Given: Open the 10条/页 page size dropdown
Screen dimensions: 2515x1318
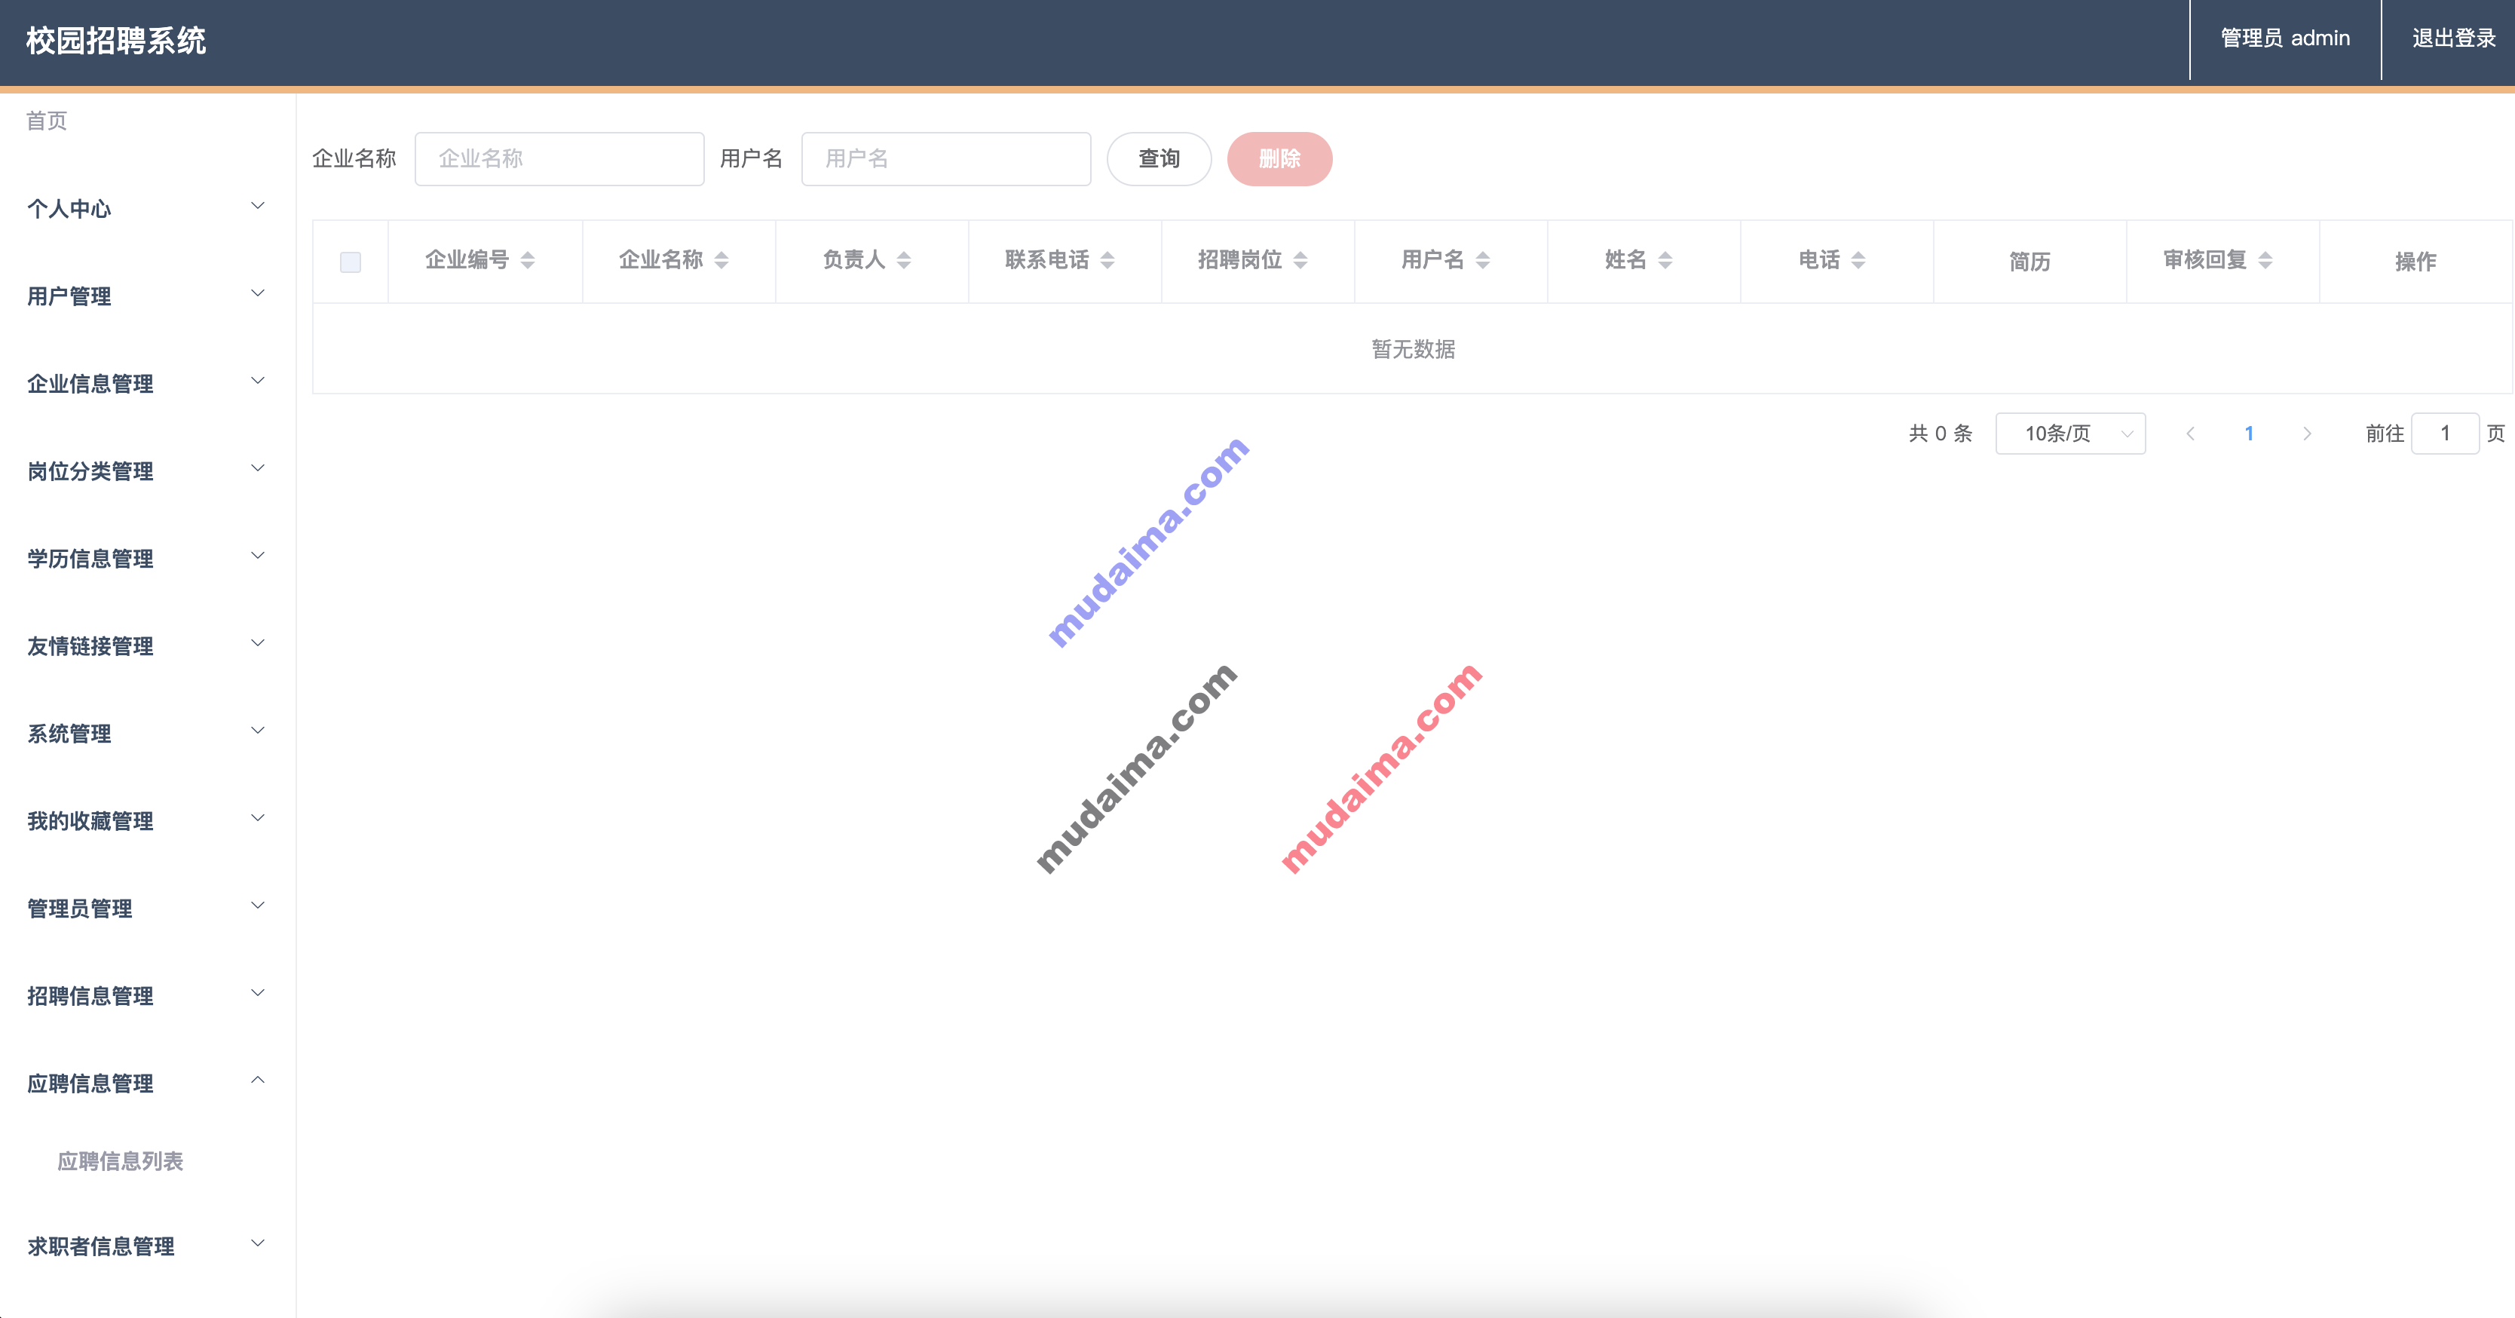Looking at the screenshot, I should [x=2069, y=434].
